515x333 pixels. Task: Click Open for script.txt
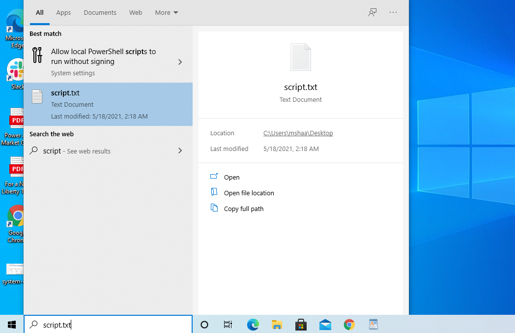(231, 177)
